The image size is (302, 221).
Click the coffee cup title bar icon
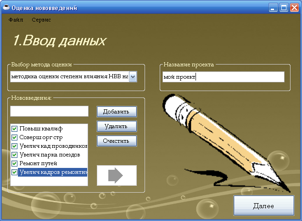point(6,7)
